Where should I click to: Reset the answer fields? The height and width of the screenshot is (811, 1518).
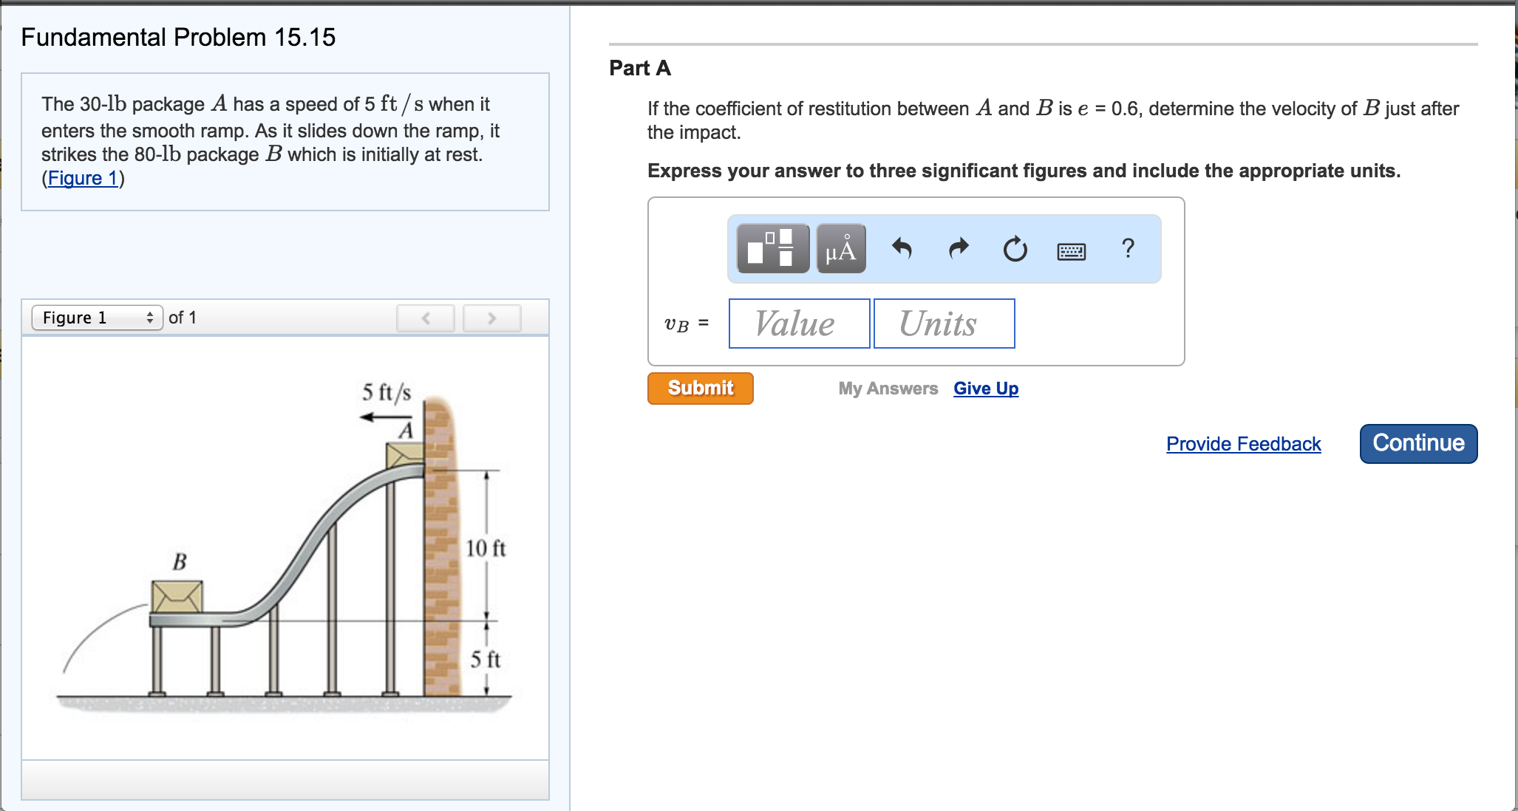[x=1015, y=249]
